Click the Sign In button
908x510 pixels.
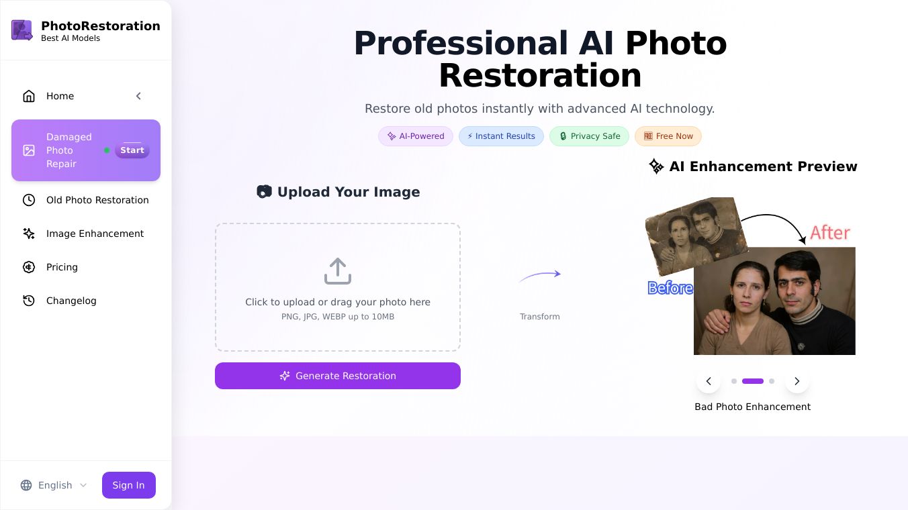tap(129, 485)
